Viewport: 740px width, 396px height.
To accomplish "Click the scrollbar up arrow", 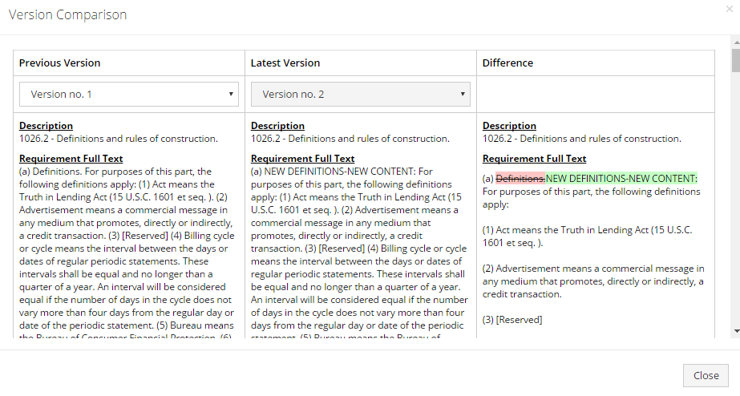I will point(736,42).
